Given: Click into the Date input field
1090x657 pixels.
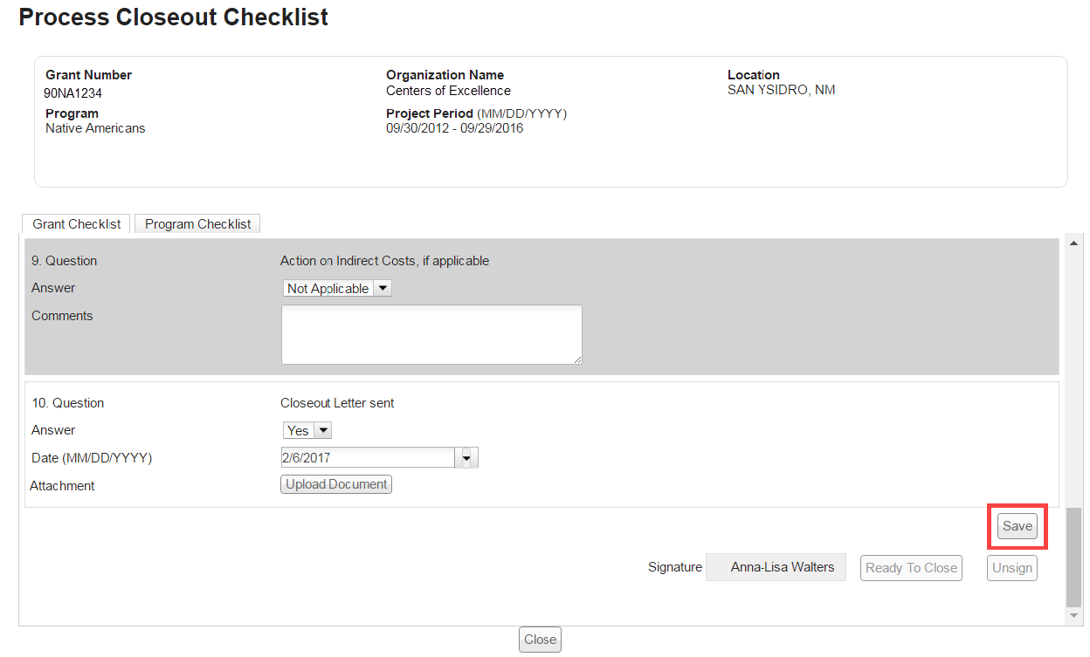Looking at the screenshot, I should [x=367, y=458].
